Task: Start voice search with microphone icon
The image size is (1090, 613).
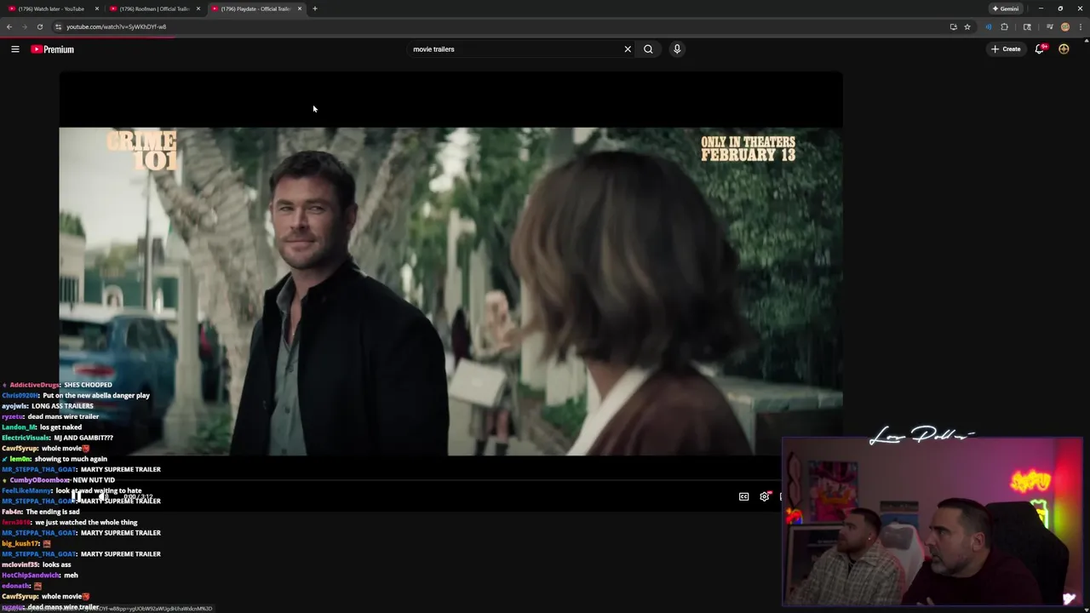Action: [x=677, y=49]
